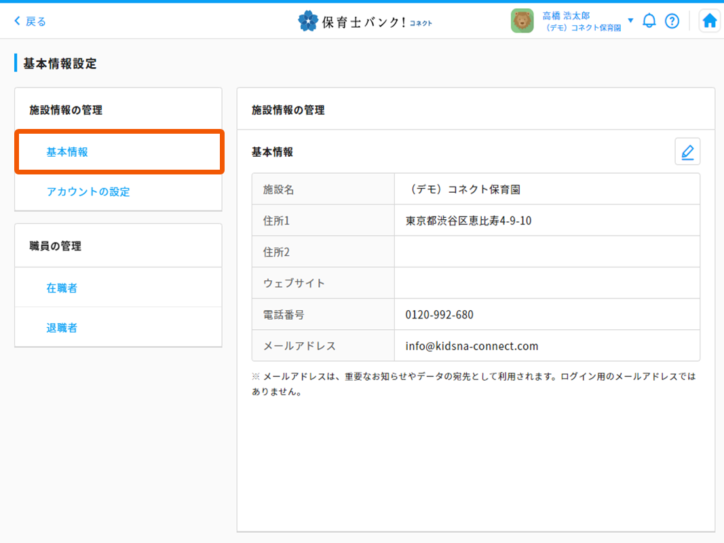Select 基本情報 in the sidebar
The width and height of the screenshot is (724, 543).
coord(67,152)
